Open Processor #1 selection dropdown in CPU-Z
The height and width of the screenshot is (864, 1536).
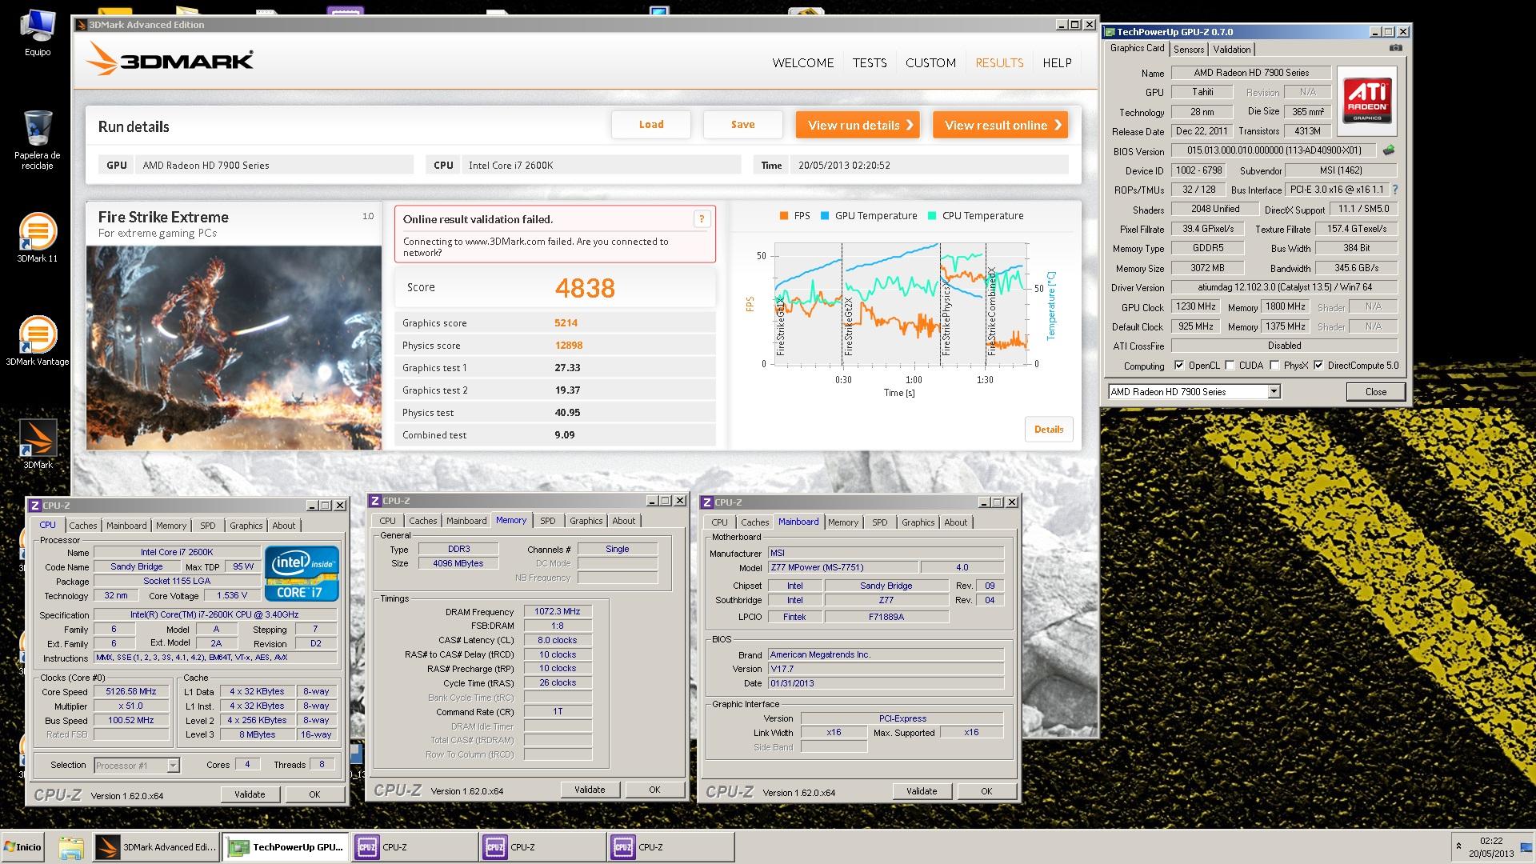tap(173, 766)
